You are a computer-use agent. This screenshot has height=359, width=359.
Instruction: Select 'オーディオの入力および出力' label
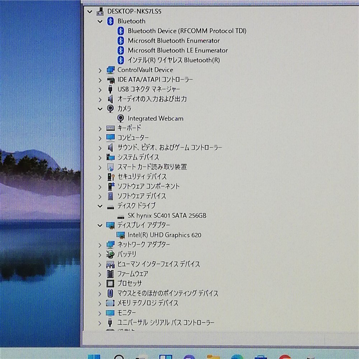pyautogui.click(x=152, y=99)
